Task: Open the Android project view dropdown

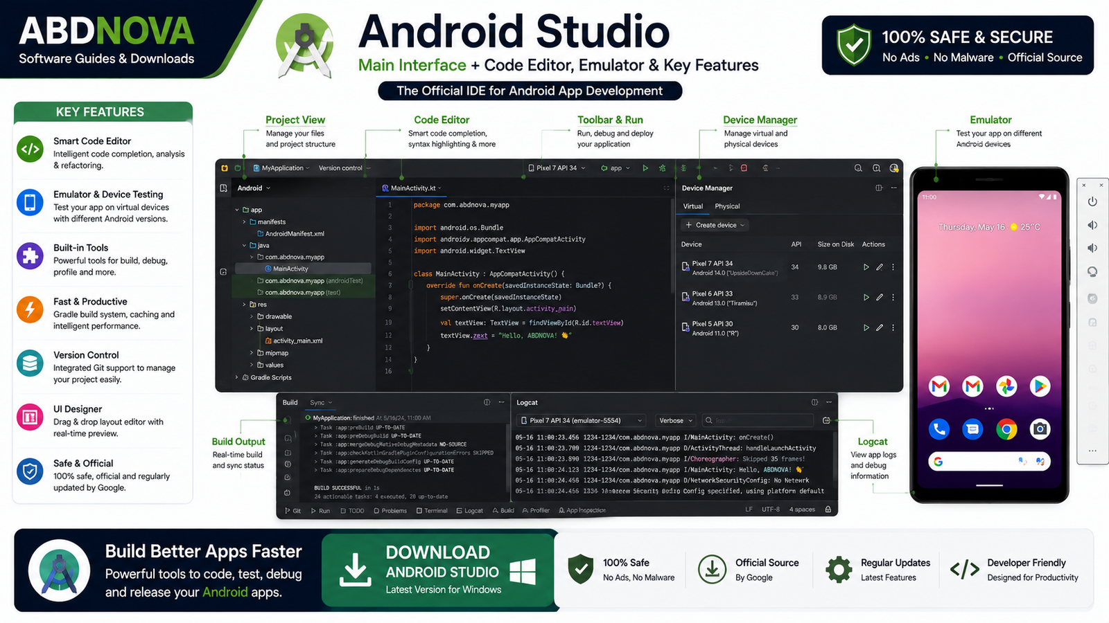Action: coord(254,188)
